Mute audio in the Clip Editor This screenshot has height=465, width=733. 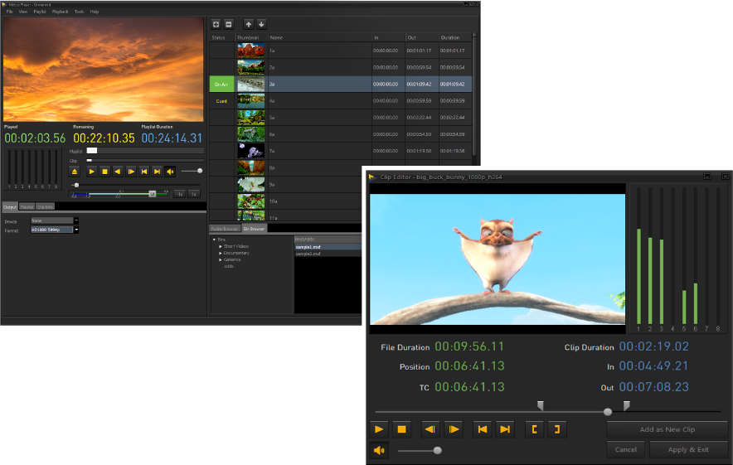[379, 450]
